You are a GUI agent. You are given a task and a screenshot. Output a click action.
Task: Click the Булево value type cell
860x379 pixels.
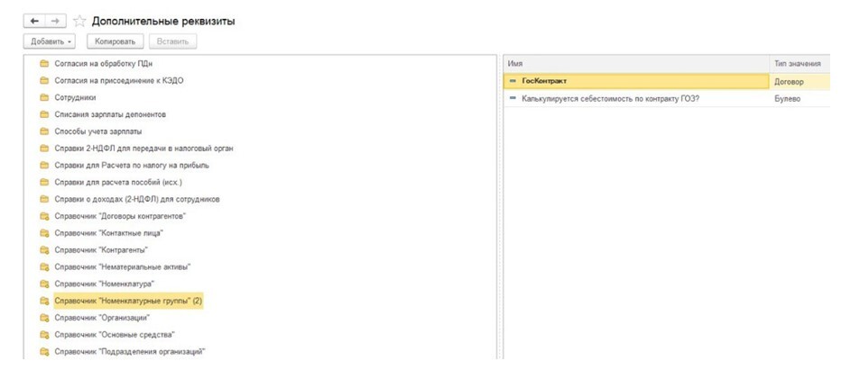pos(800,98)
